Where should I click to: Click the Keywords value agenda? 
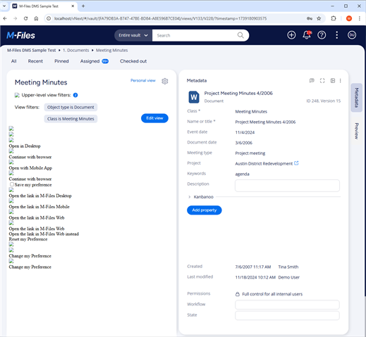pyautogui.click(x=242, y=174)
